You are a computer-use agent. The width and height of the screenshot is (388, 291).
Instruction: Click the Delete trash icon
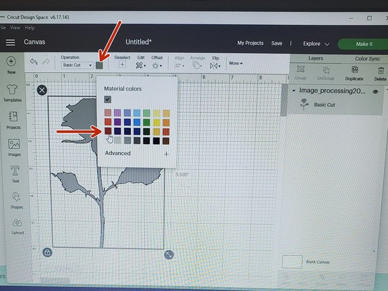(381, 71)
